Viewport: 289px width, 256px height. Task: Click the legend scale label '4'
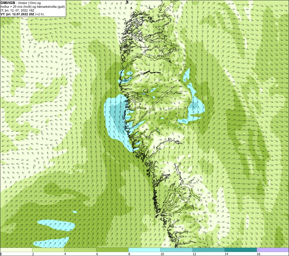65,254
